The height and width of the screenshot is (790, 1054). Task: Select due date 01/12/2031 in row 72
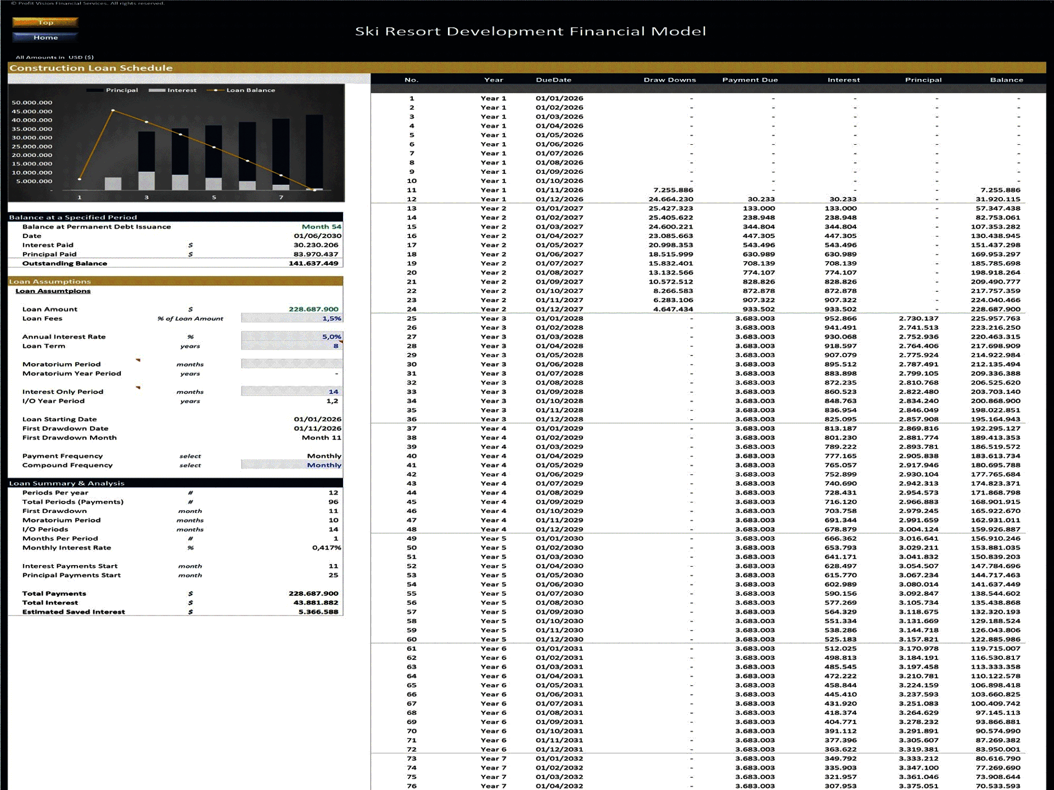[x=559, y=749]
